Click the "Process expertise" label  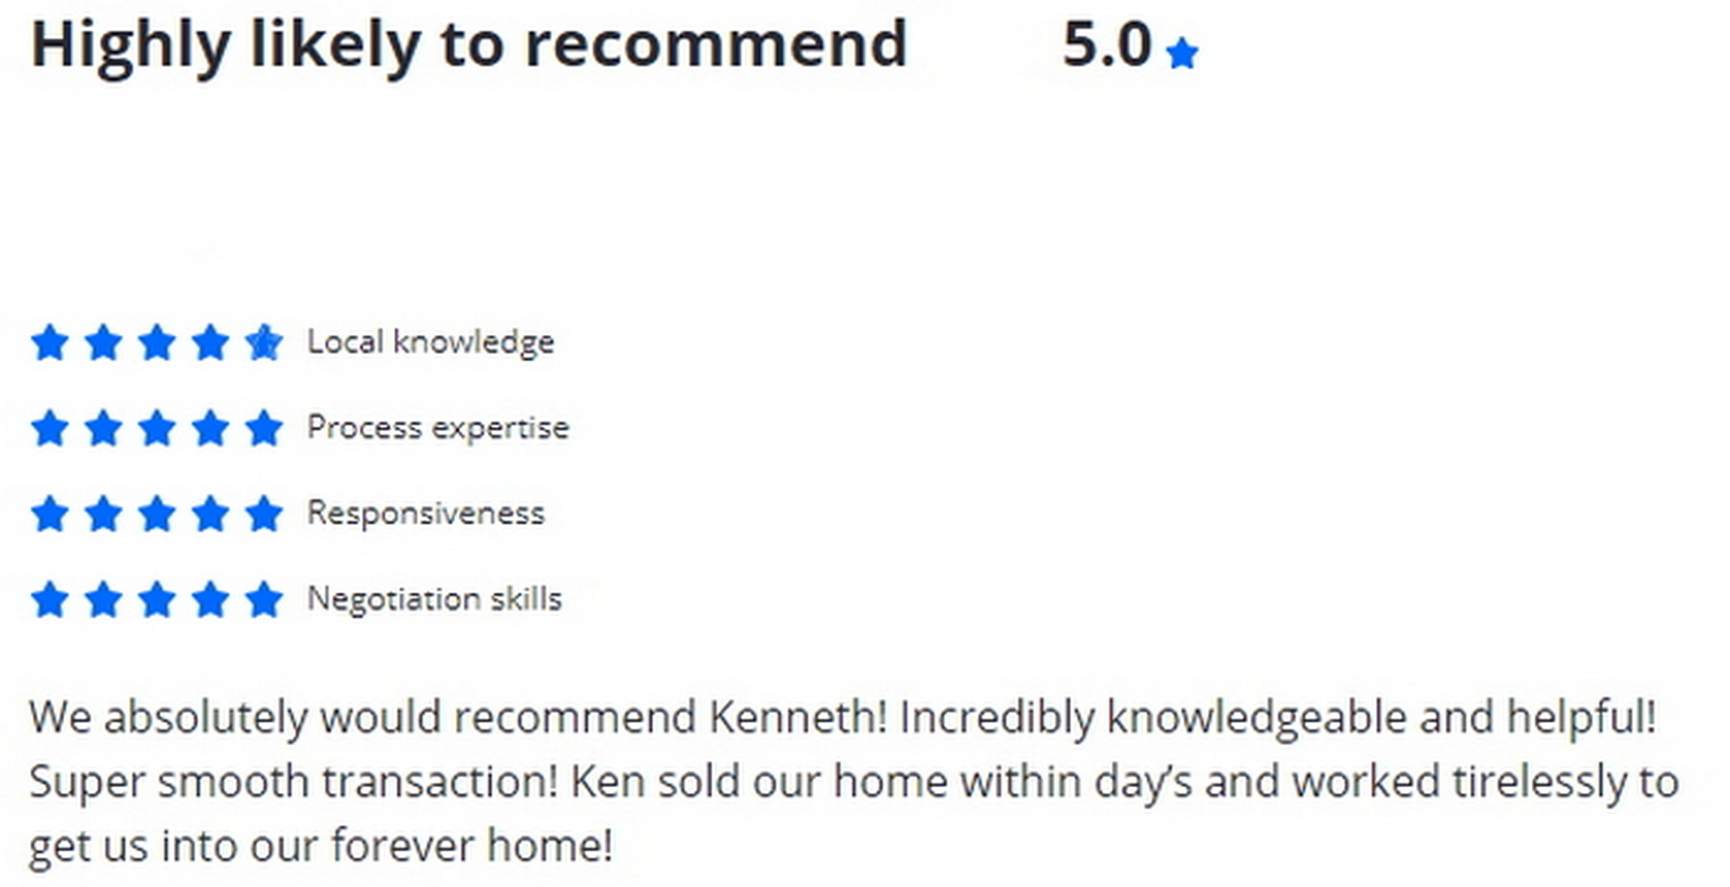tap(438, 428)
